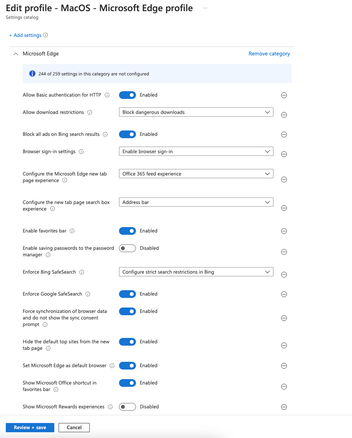
Task: Toggle Block all ads on Bing search switch
Action: pos(127,134)
